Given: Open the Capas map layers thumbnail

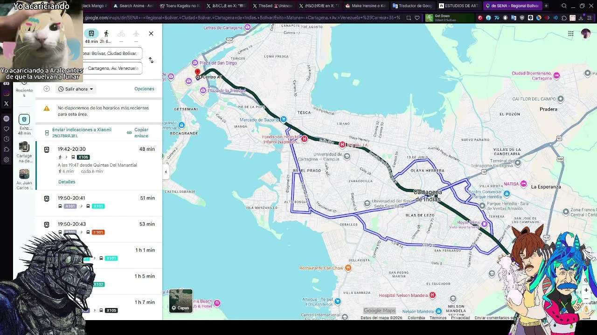Looking at the screenshot, I should coord(181,301).
